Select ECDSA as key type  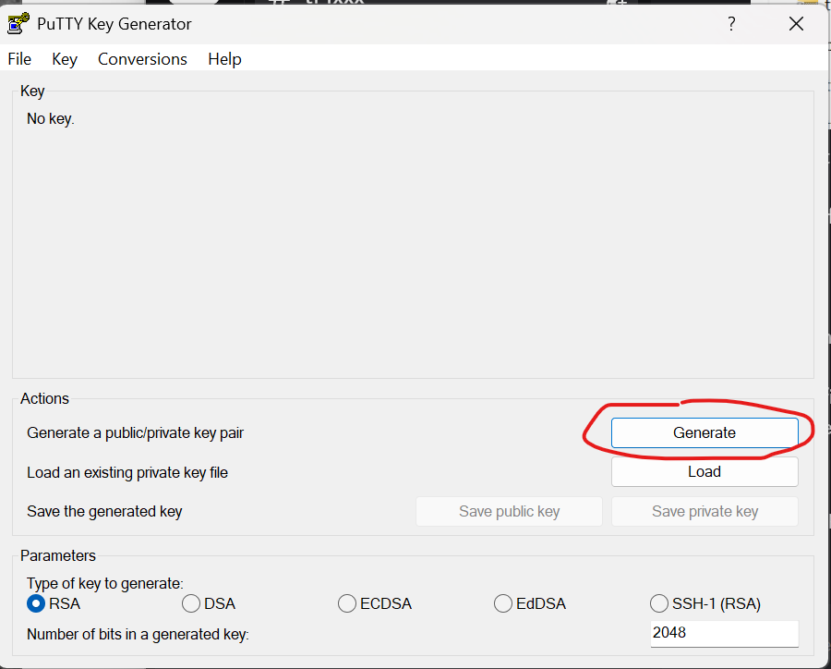point(347,603)
